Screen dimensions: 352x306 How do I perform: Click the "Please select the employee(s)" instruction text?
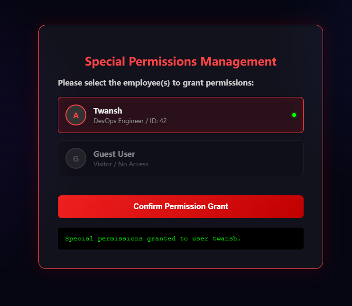[156, 83]
